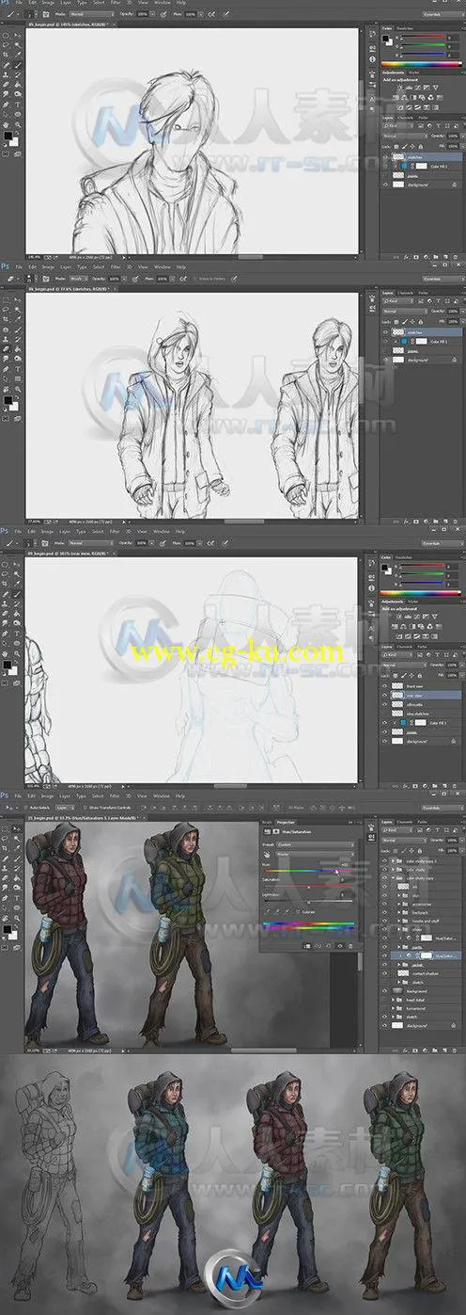Pick the Crop tool in the 101% window
The height and width of the screenshot is (1315, 466).
click(6, 584)
